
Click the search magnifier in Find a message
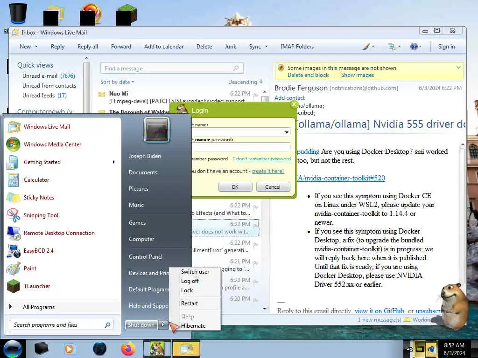(236, 68)
